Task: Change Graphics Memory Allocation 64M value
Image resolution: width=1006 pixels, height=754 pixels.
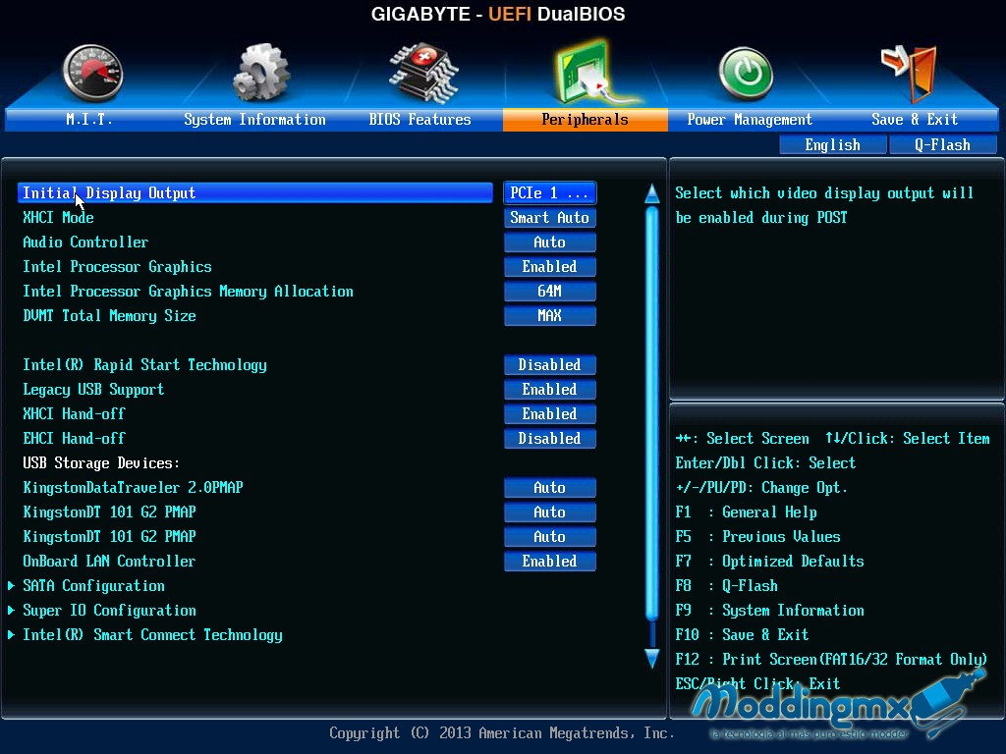Action: [x=550, y=291]
